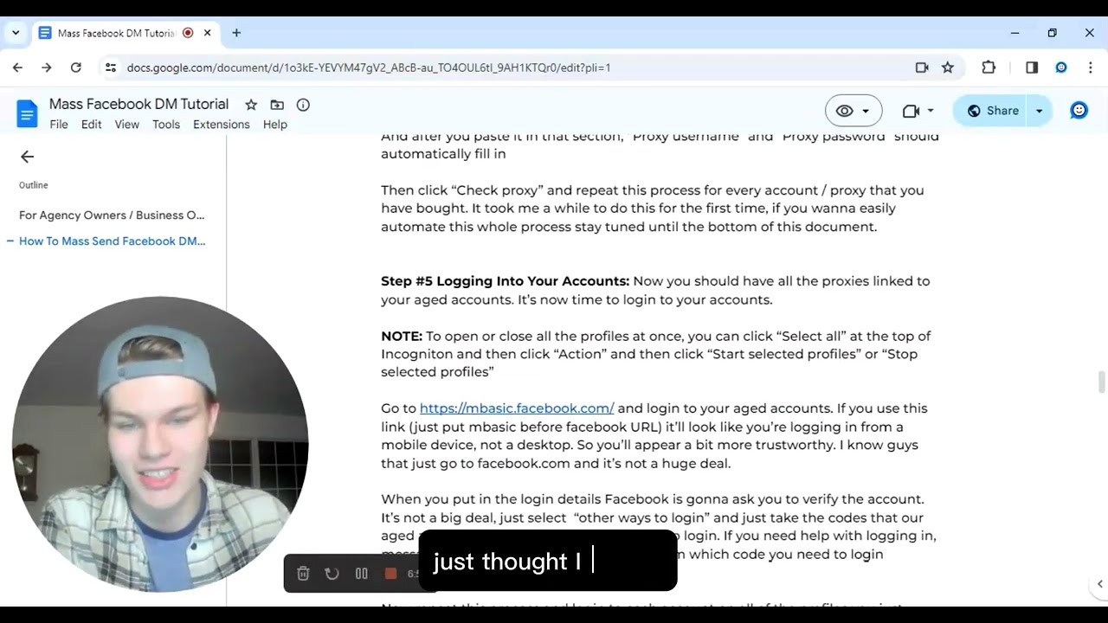
Task: Click the 'Outline' label in the sidebar
Action: coord(34,185)
